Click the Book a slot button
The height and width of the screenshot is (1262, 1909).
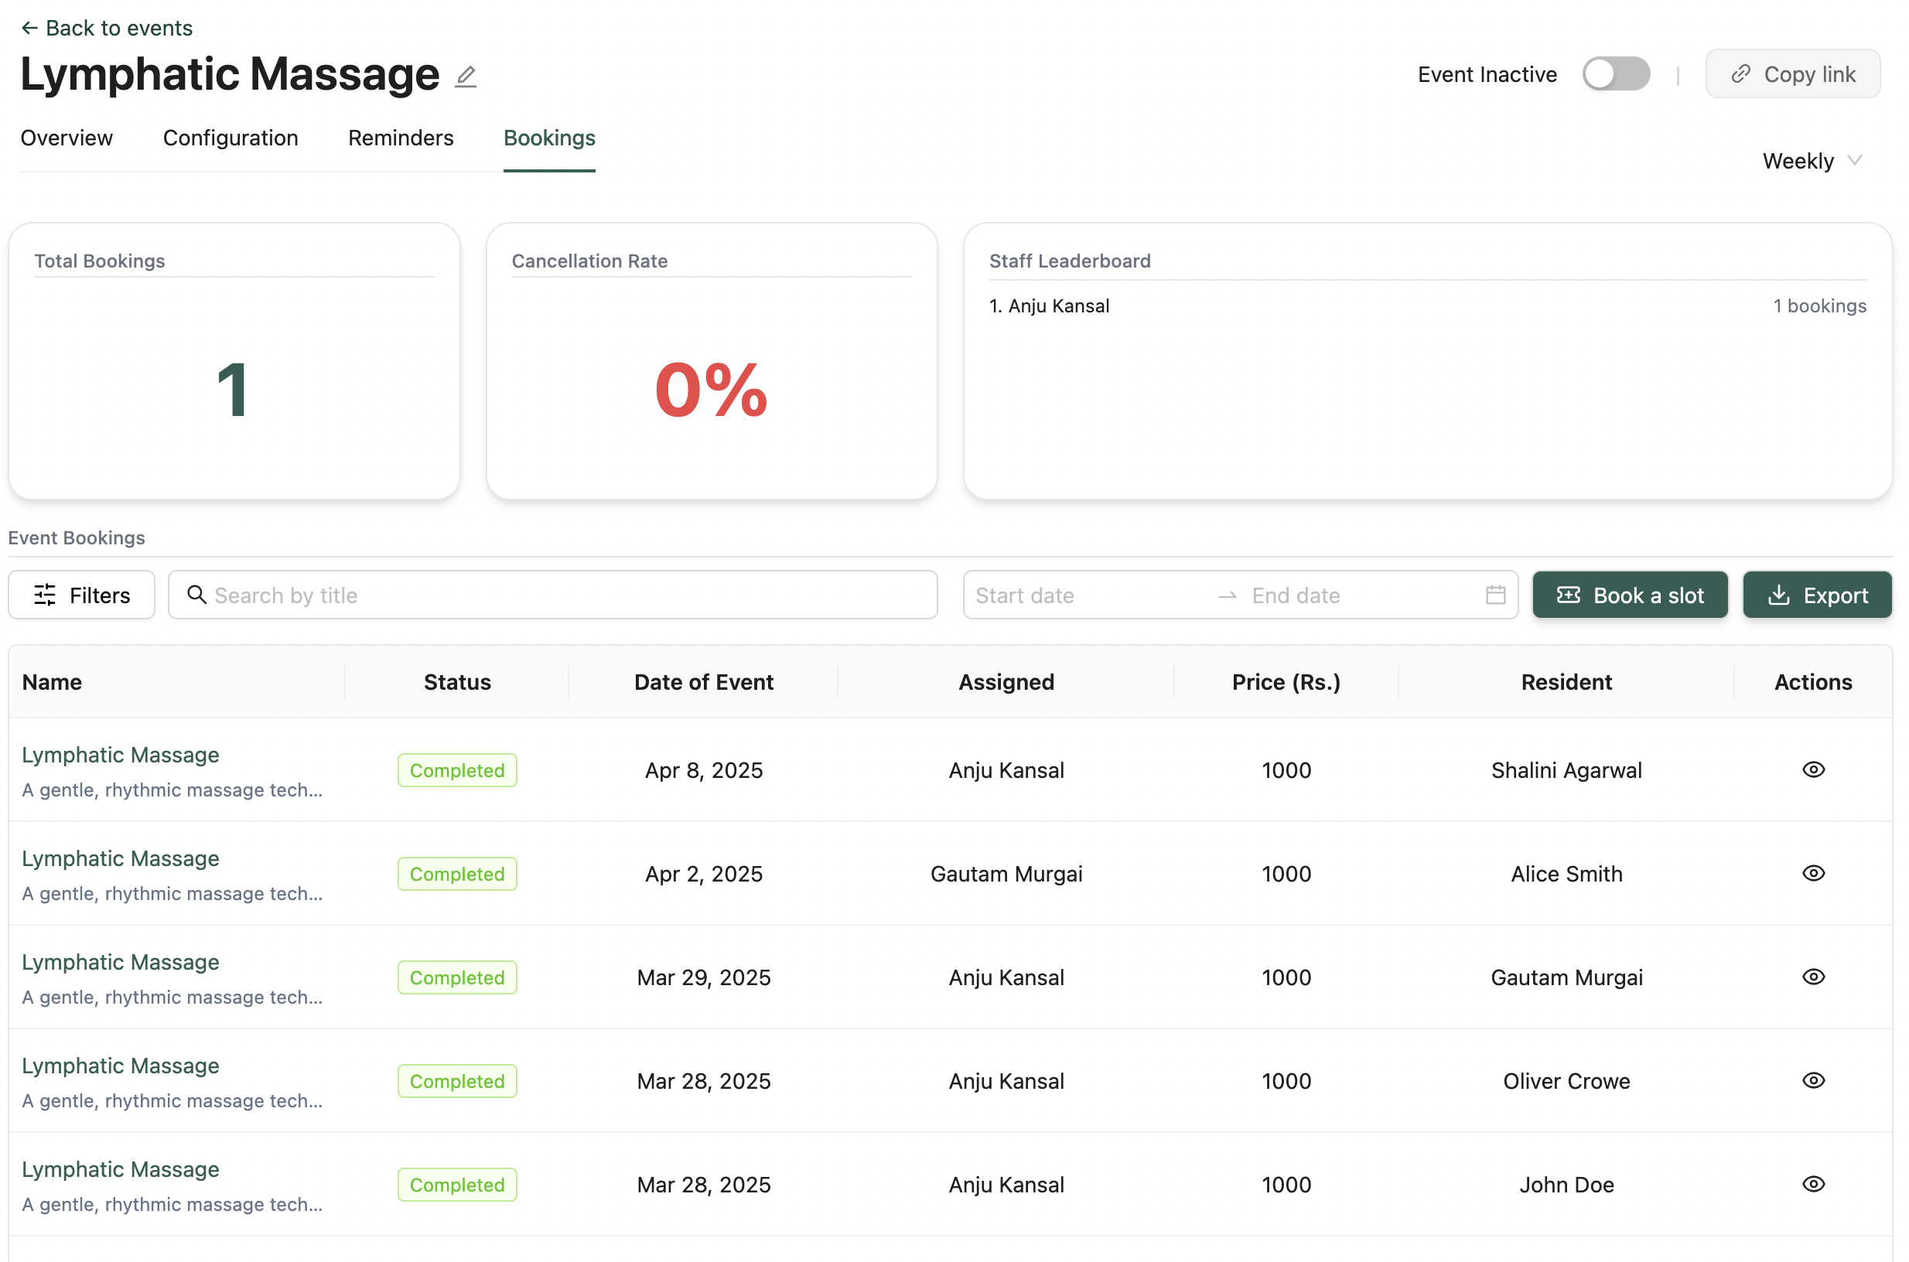1630,595
